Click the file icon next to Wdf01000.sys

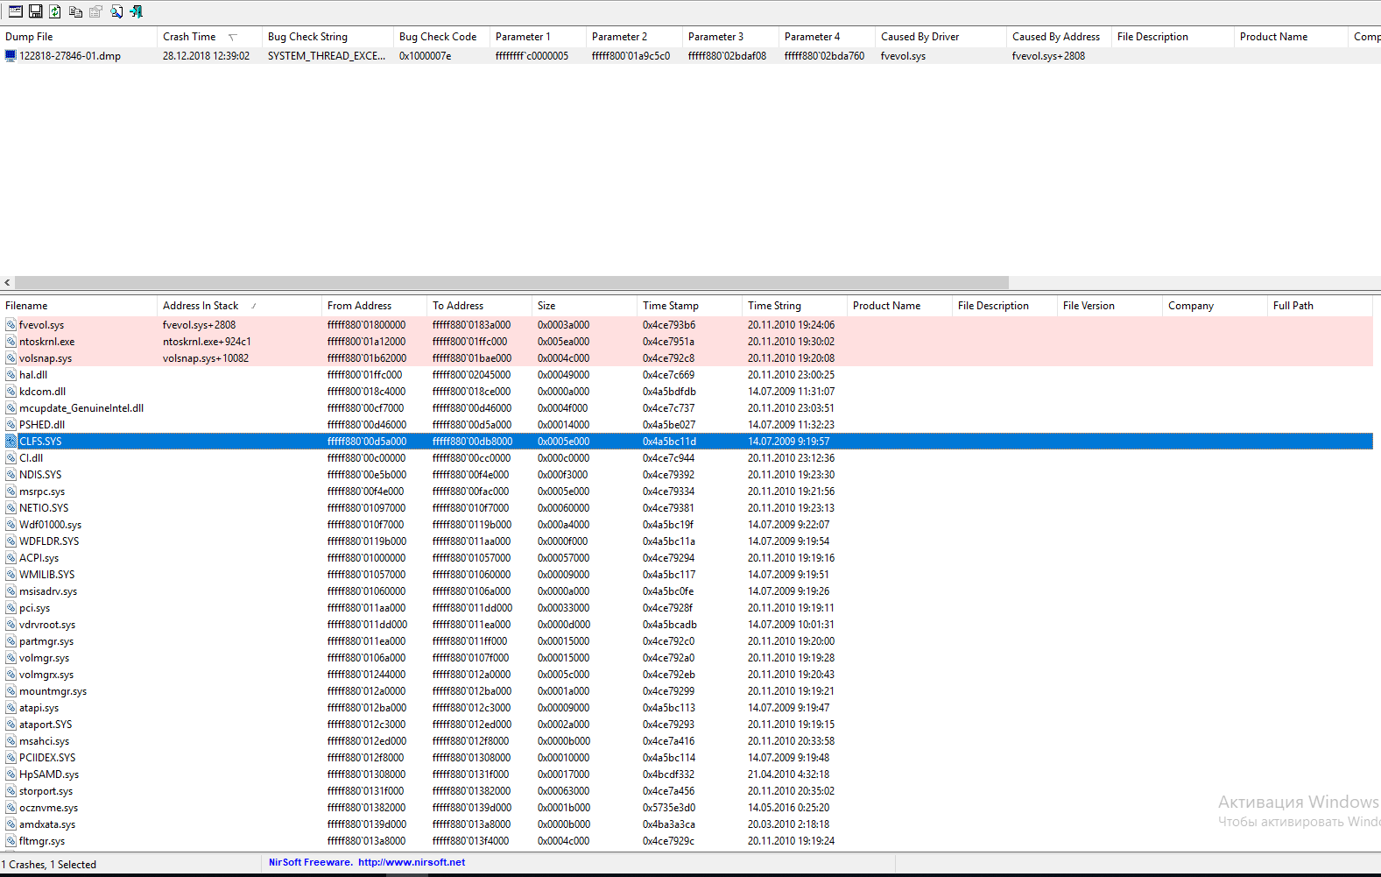point(11,525)
